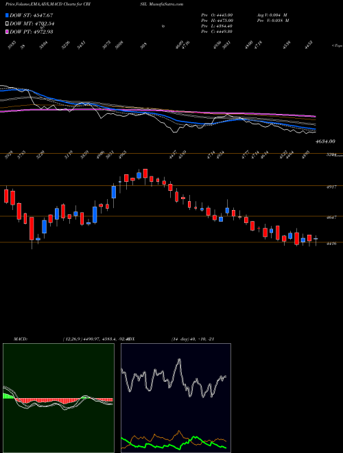The image size is (343, 453).
Task: Click the 4416 price axis label
Action: (331, 244)
